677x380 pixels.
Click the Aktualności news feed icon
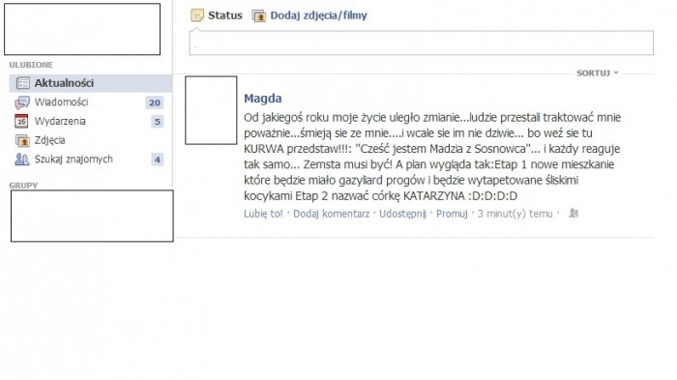tap(22, 83)
